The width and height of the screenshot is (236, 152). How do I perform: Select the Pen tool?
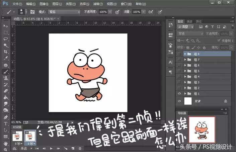click(x=6, y=117)
